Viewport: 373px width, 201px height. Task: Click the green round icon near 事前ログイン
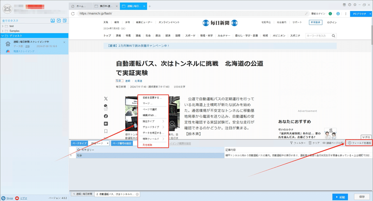pyautogui.click(x=330, y=14)
